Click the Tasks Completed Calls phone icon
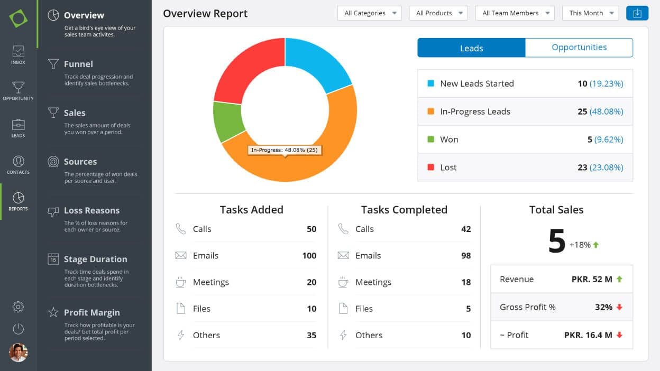Screen dimensions: 660x371 tap(343, 229)
